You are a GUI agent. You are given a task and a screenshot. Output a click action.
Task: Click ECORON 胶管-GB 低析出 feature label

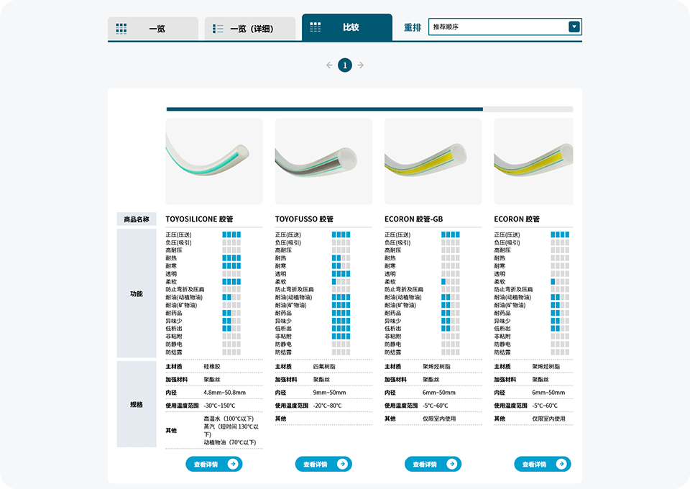pyautogui.click(x=393, y=329)
